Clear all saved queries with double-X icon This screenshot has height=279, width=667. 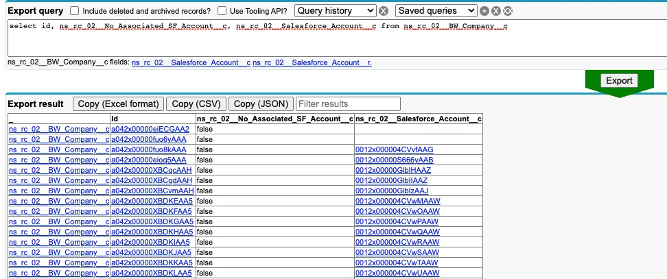tap(508, 11)
